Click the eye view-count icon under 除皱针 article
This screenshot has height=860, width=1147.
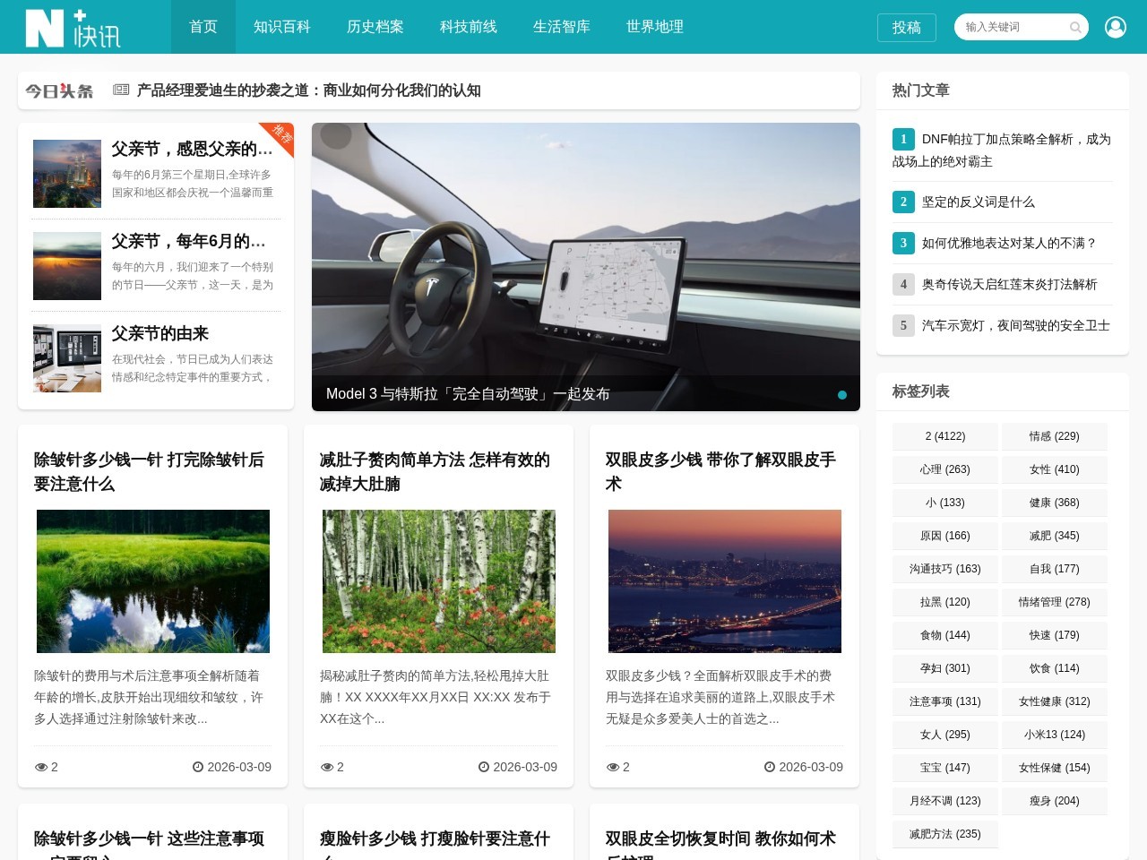pos(41,767)
